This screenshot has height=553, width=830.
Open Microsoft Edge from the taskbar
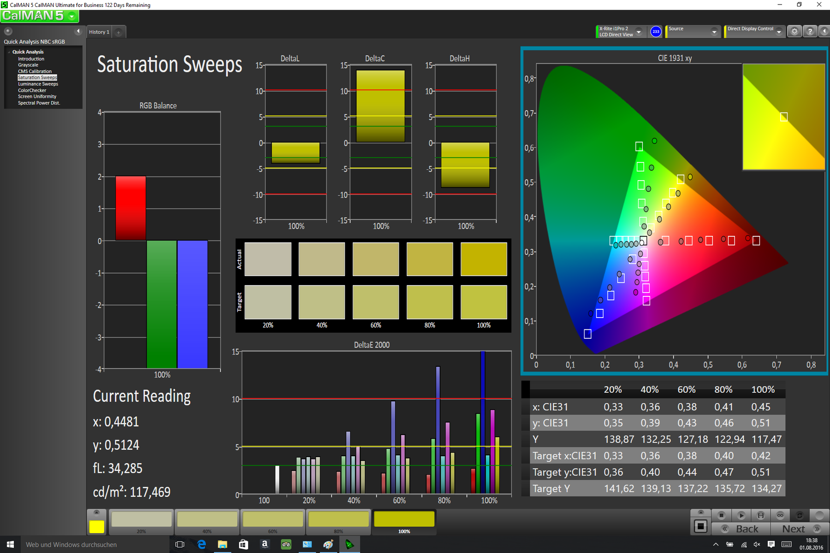(202, 544)
